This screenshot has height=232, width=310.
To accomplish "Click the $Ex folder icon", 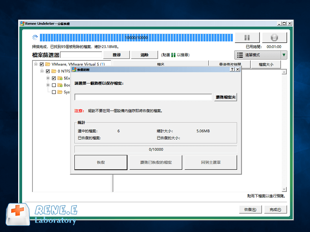I will point(60,78).
